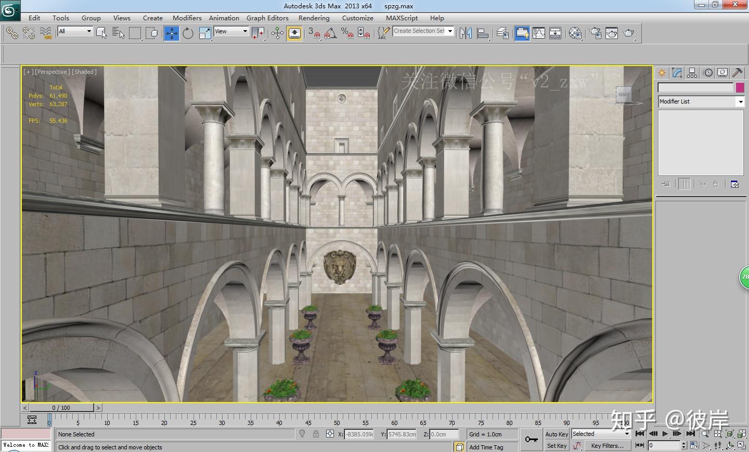Switch to the Hierarchy panel tab icon
The height and width of the screenshot is (452, 749).
tap(692, 73)
